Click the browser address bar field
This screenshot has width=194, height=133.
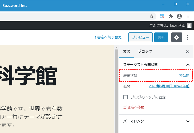click(x=78, y=16)
